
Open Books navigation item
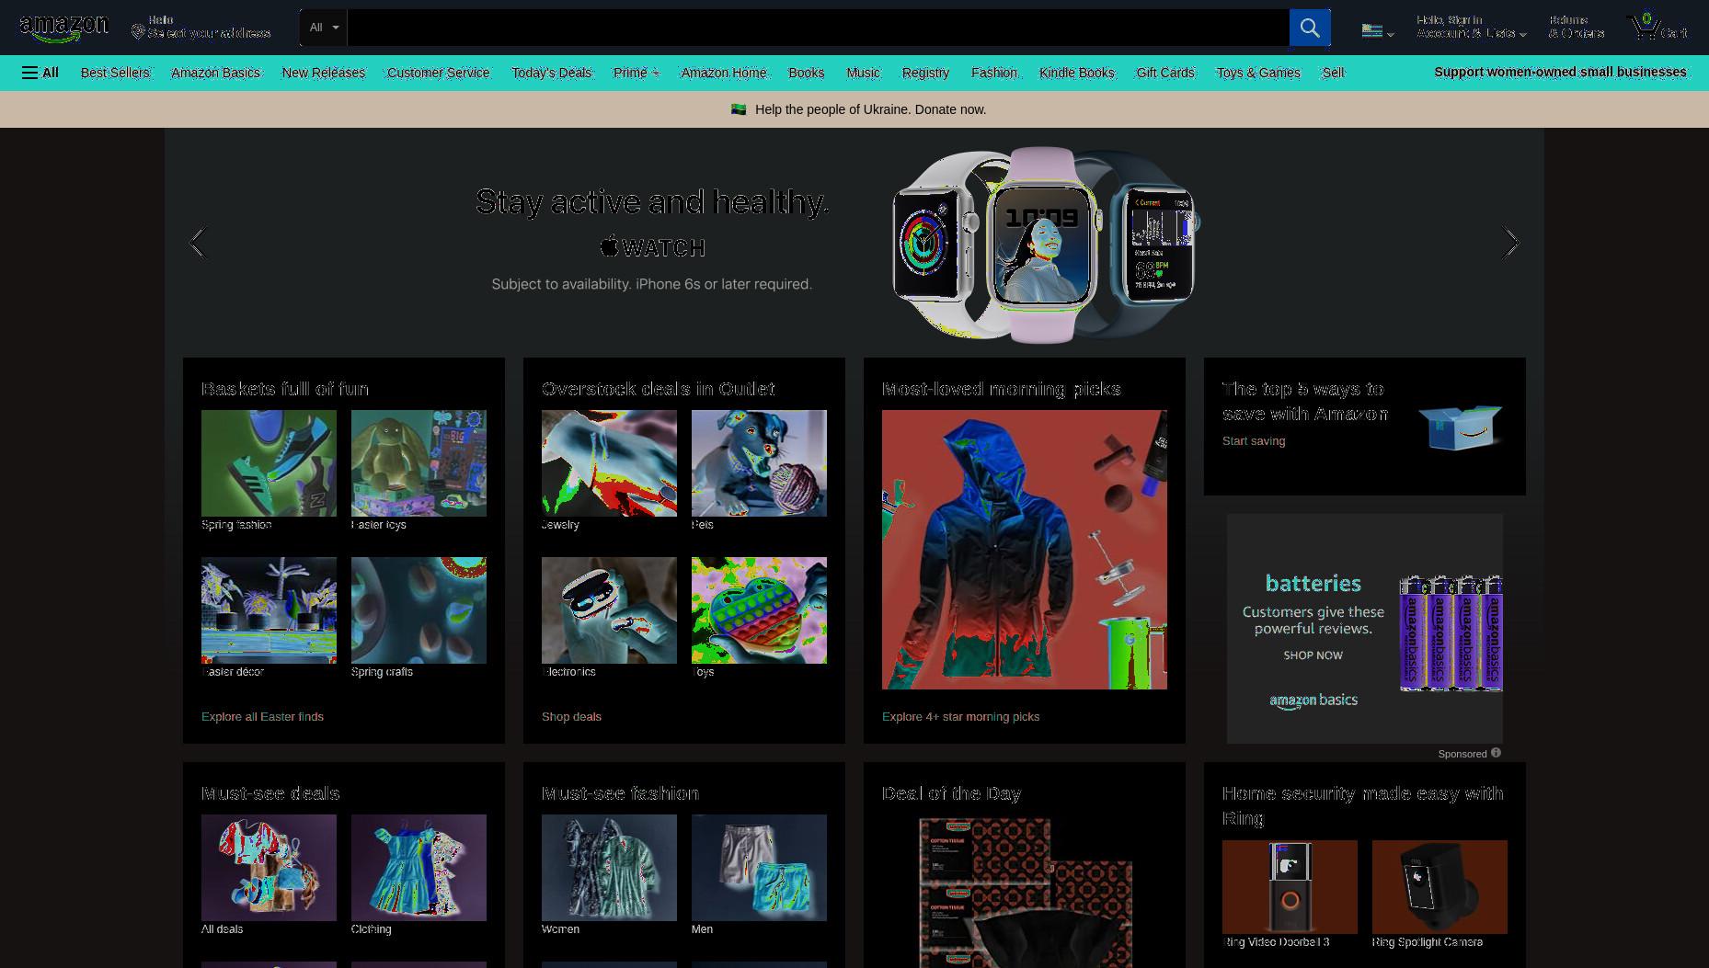[x=806, y=73]
